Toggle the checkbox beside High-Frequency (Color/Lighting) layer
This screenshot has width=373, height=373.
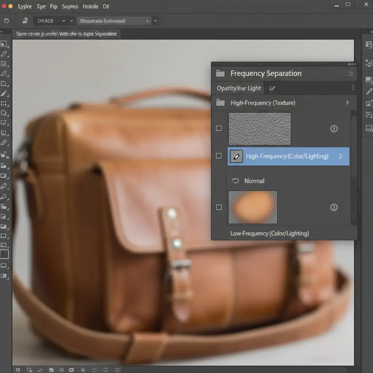point(219,156)
